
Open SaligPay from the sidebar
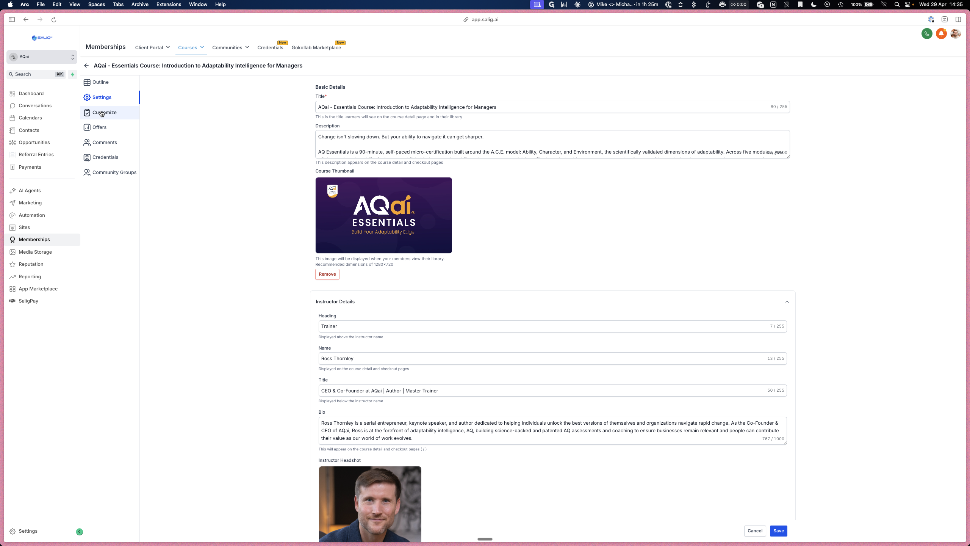pos(28,301)
